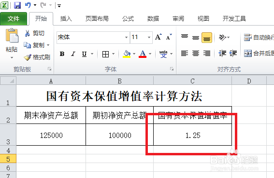Toggle Italic formatting
The width and height of the screenshot is (274, 178).
coord(73,54)
